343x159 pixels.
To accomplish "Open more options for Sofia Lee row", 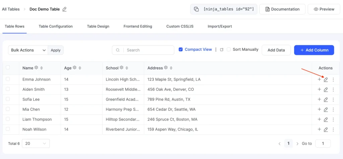I will pyautogui.click(x=333, y=100).
